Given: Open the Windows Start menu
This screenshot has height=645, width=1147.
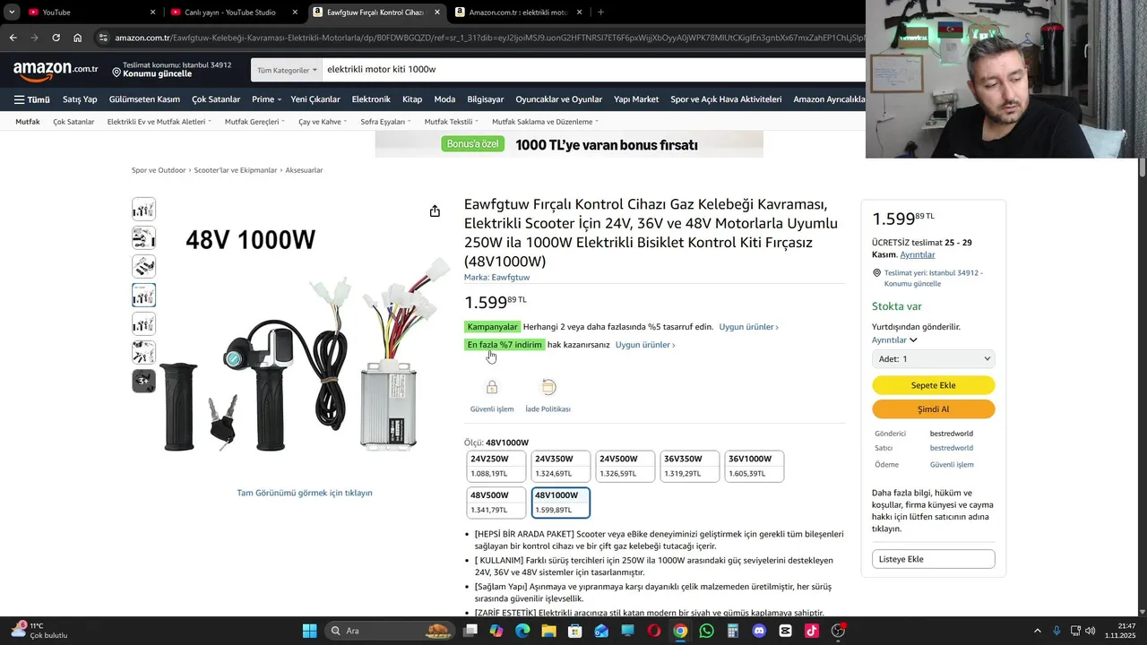Looking at the screenshot, I should pos(309,631).
